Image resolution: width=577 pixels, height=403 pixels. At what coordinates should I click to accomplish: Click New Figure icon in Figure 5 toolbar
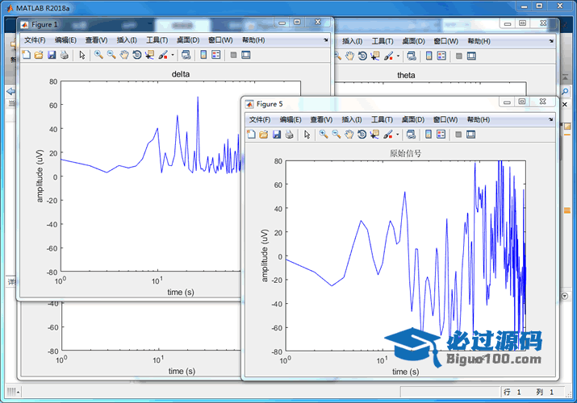(x=251, y=135)
